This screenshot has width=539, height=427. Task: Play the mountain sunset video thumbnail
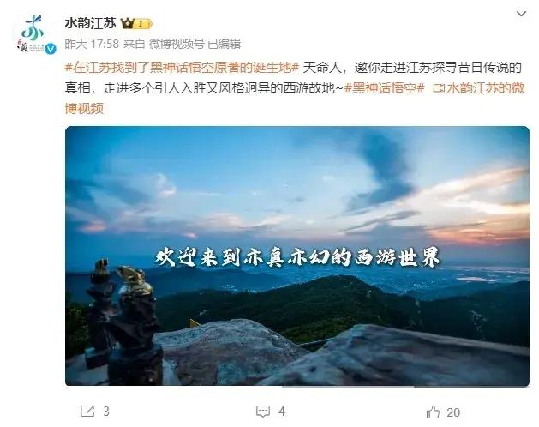tap(297, 256)
